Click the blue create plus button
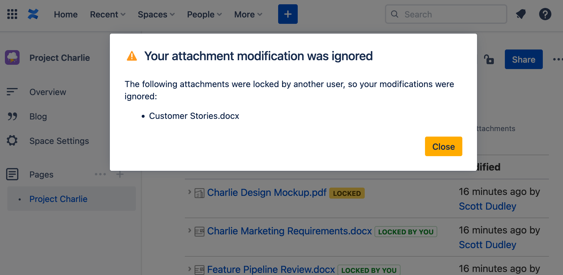 (288, 14)
